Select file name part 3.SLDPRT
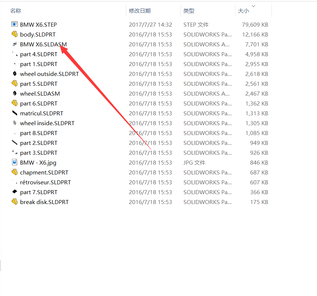Viewport: 317px width, 296px height. coord(39,153)
